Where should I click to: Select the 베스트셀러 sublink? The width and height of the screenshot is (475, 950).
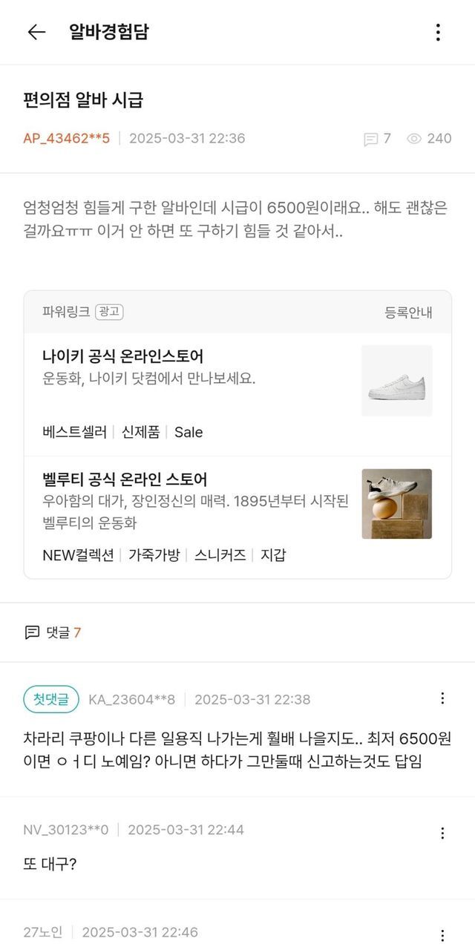pos(74,432)
